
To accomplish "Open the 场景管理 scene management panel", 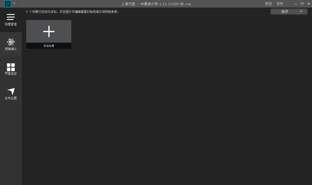I will pyautogui.click(x=11, y=20).
